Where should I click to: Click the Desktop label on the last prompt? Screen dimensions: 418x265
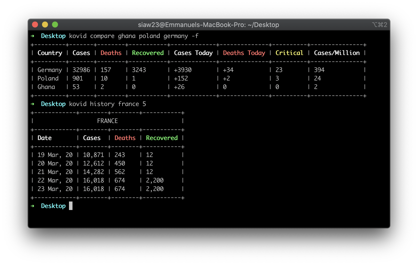point(53,206)
